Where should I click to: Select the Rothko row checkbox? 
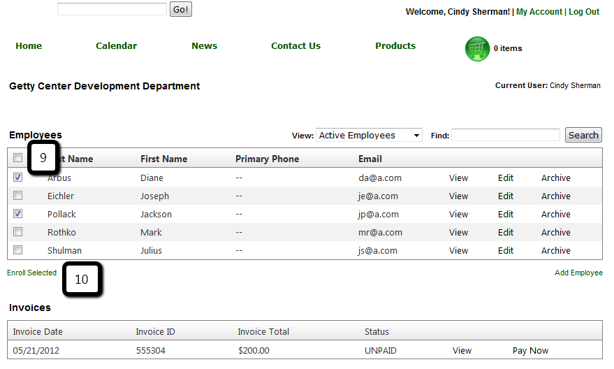coord(18,232)
